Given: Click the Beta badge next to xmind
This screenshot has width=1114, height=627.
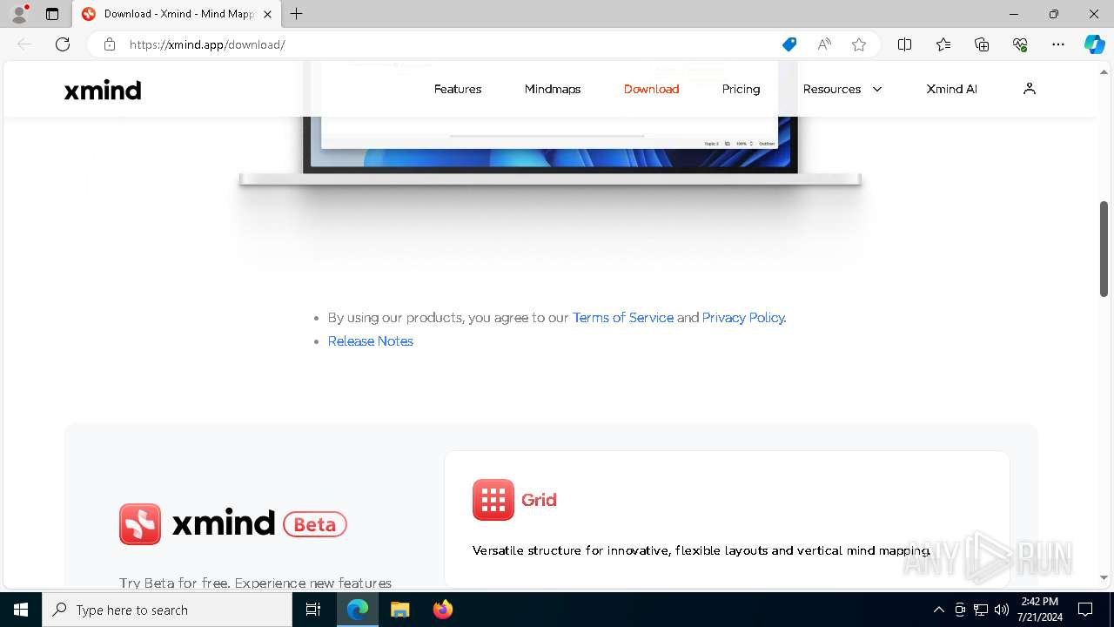Looking at the screenshot, I should click(315, 525).
